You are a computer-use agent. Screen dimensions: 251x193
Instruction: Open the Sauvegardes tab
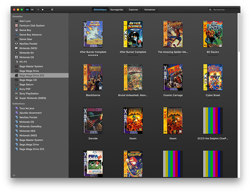pos(117,10)
